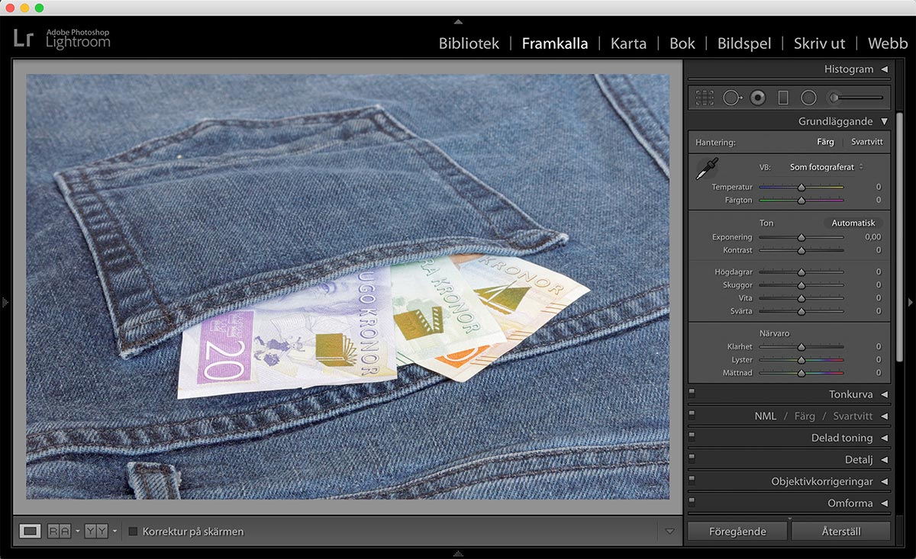Click the Föregående button

point(737,532)
